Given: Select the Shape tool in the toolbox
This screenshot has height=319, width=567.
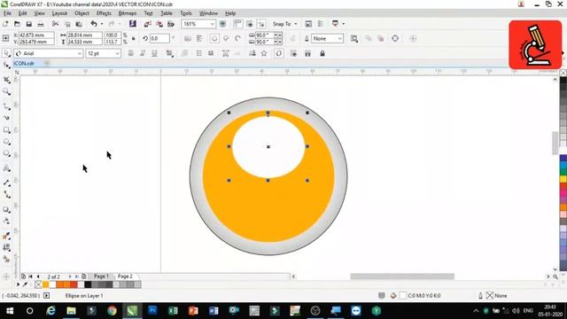Looking at the screenshot, I should coord(6,65).
